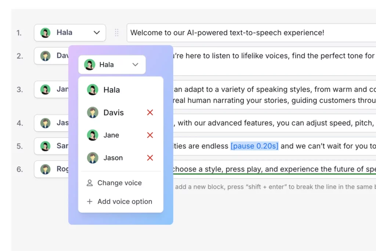Screen dimensions: 376x251
Task: Click Add voice option
Action: pyautogui.click(x=124, y=201)
